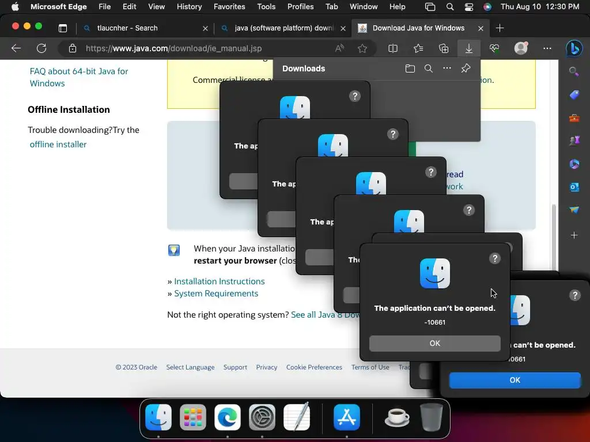590x442 pixels.
Task: Open the History menu
Action: 189,6
